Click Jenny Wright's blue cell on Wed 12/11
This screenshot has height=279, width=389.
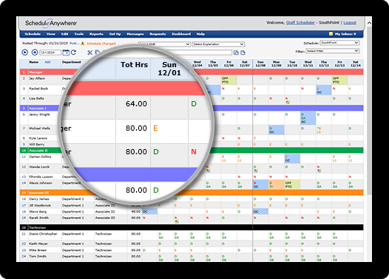(x=308, y=118)
